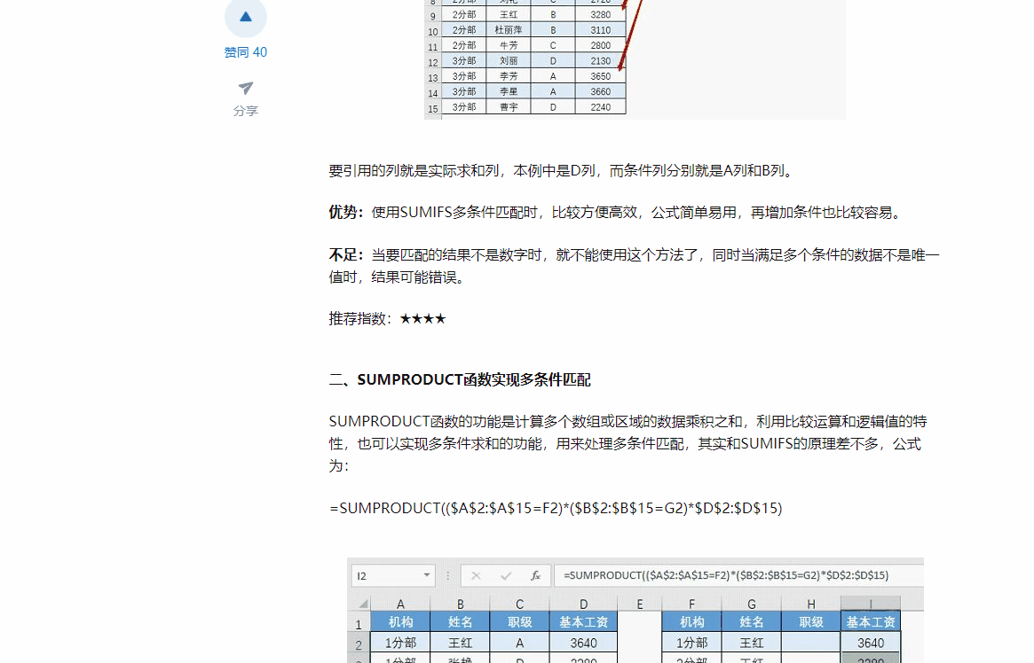Select cell I2 showing 3640
The height and width of the screenshot is (663, 1034).
pos(870,642)
